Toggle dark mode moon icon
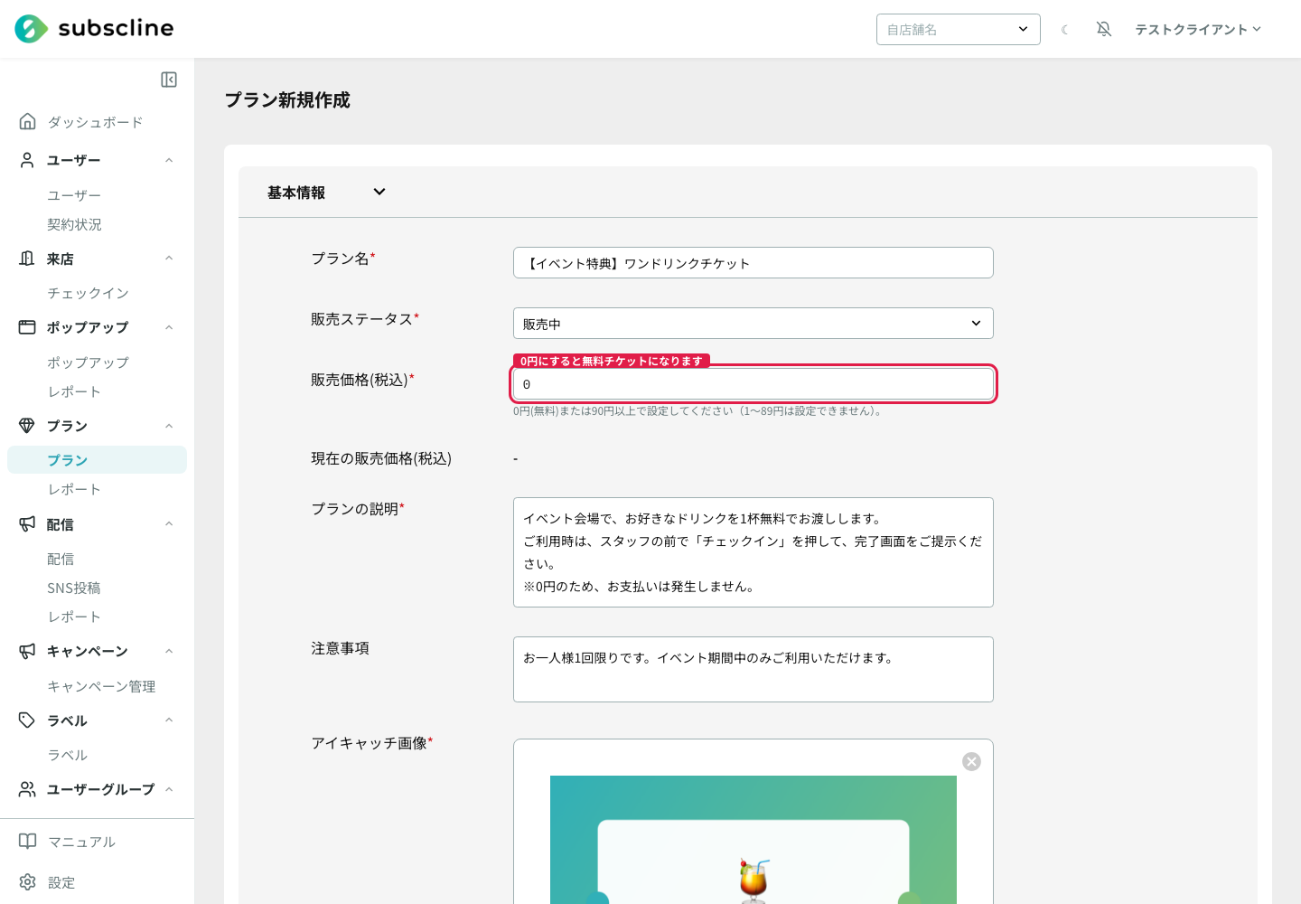Viewport: 1301px width, 904px height. (1065, 30)
